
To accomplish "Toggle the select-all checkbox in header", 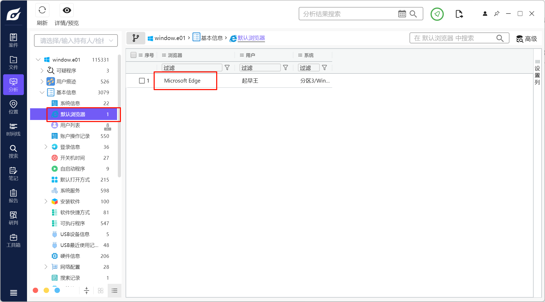I will (x=133, y=55).
